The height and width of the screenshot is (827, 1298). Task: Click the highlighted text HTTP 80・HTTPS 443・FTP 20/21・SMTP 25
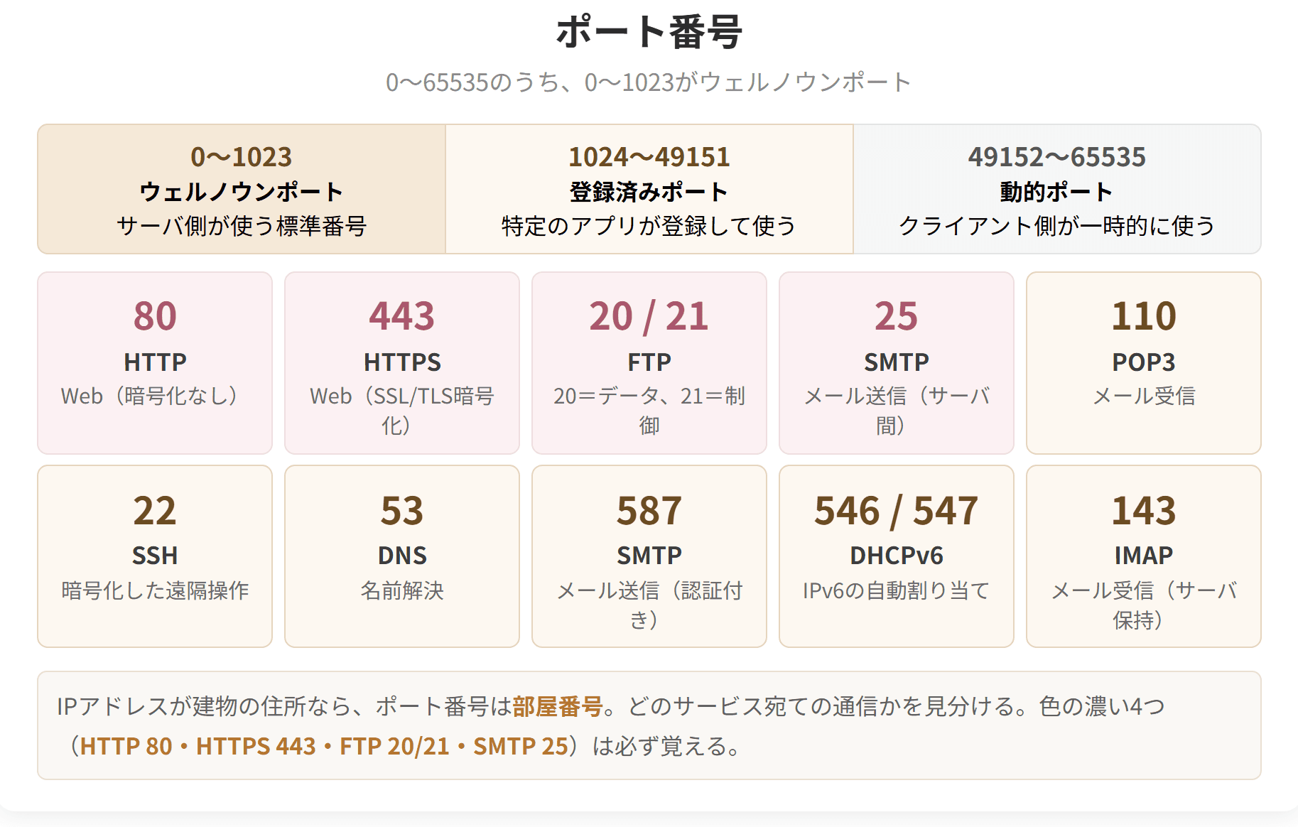(325, 746)
